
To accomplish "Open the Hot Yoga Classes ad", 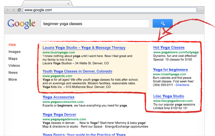I will pos(169,47).
